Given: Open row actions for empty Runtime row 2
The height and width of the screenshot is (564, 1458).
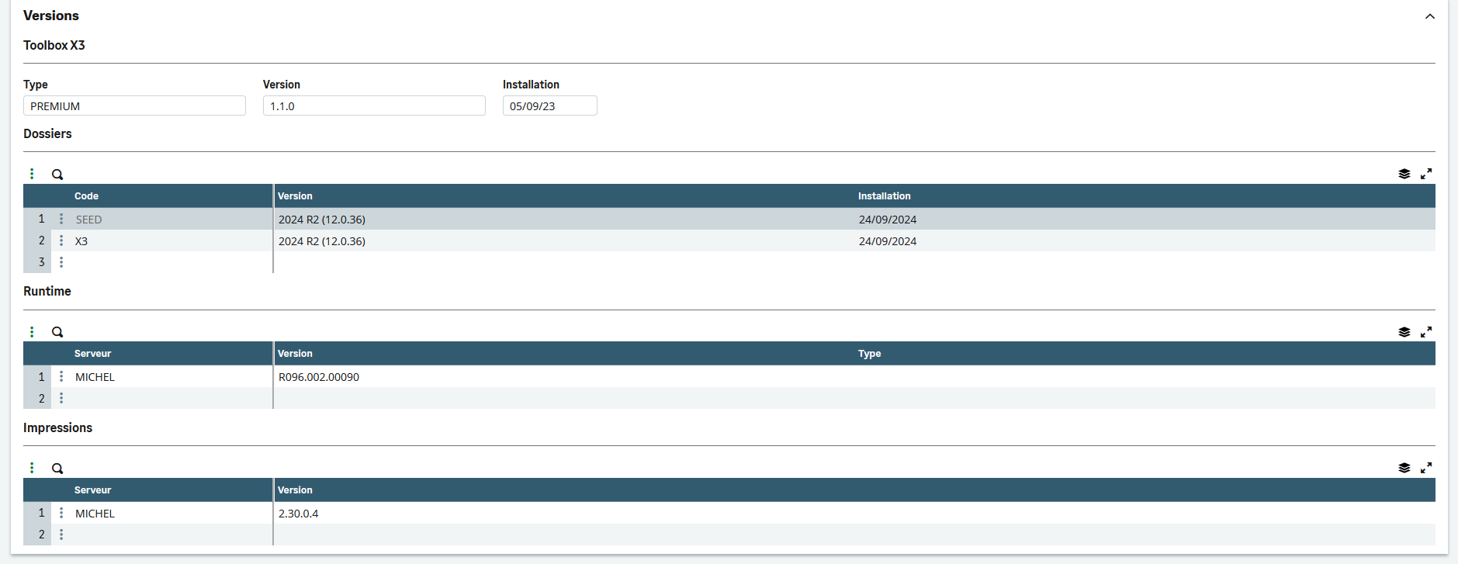Looking at the screenshot, I should point(61,398).
